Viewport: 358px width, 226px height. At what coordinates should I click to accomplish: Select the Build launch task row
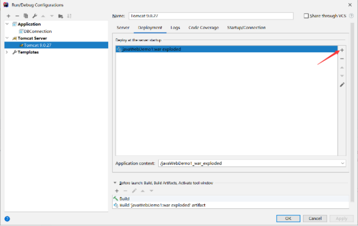pos(231,199)
